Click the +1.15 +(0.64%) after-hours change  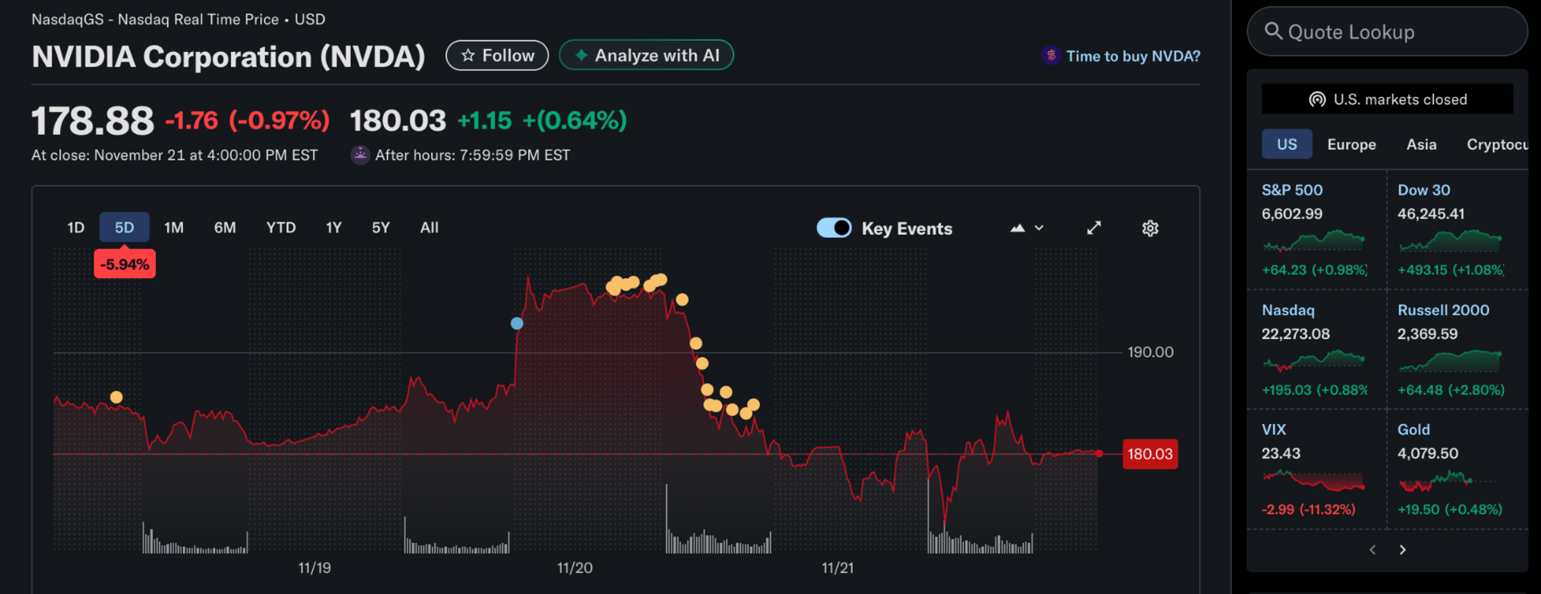click(542, 120)
